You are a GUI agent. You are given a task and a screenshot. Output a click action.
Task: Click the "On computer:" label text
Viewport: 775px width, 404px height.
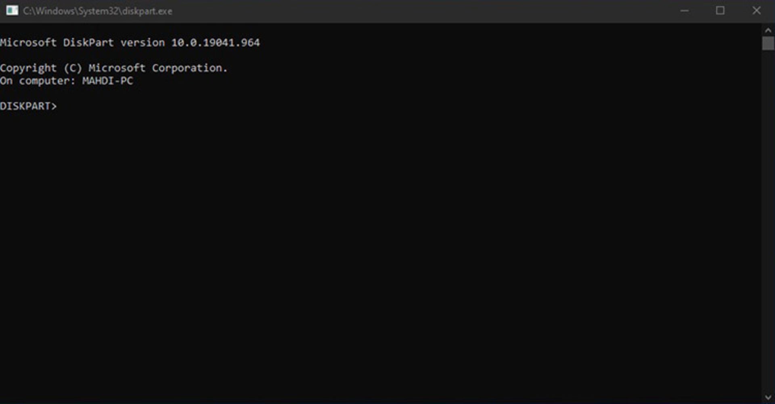38,81
